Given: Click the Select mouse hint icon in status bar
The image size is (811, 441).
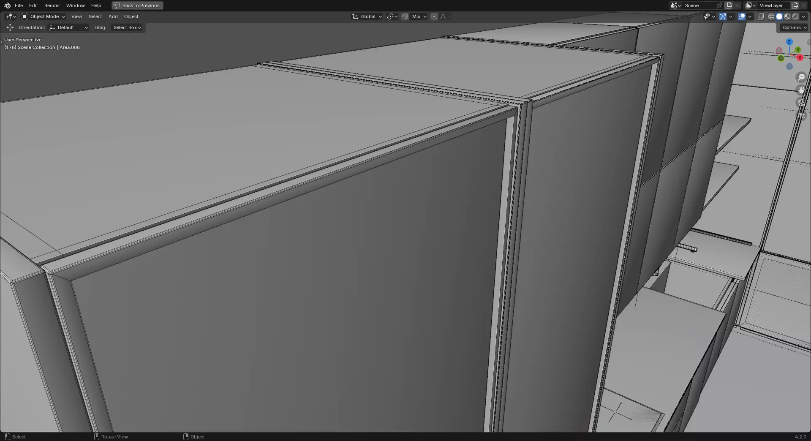Looking at the screenshot, I should click(7, 436).
